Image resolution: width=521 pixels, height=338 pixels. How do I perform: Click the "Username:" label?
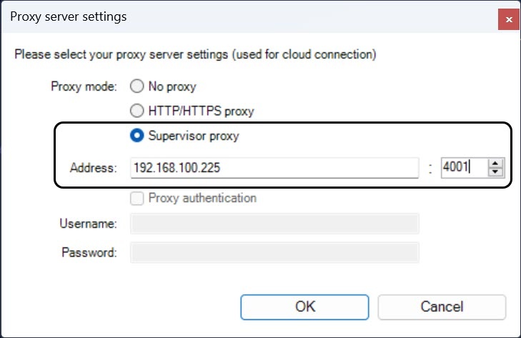point(88,224)
